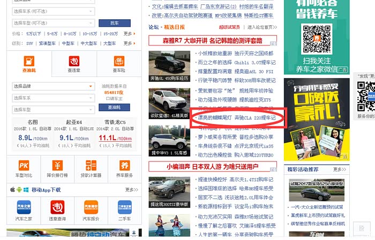Click the 找车 search button

(x=115, y=23)
